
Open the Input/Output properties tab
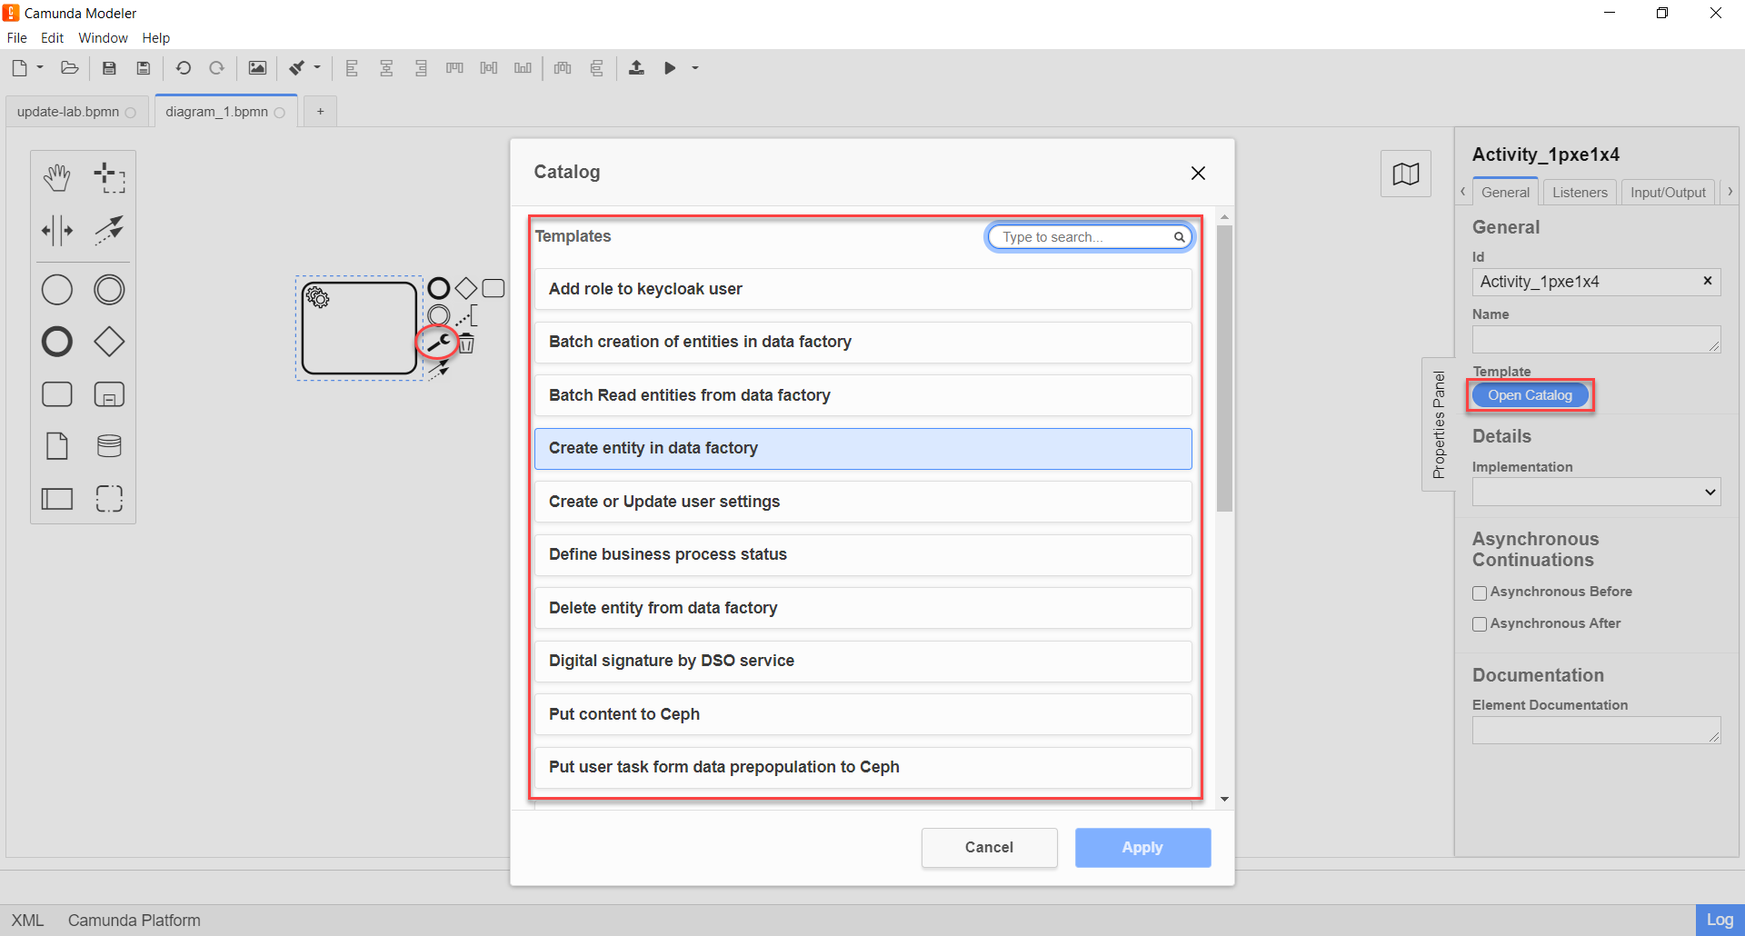tap(1668, 193)
